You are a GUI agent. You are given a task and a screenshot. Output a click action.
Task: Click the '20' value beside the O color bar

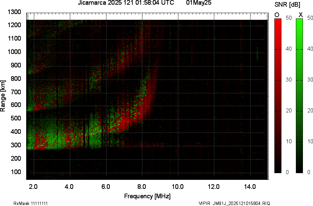[288, 111]
